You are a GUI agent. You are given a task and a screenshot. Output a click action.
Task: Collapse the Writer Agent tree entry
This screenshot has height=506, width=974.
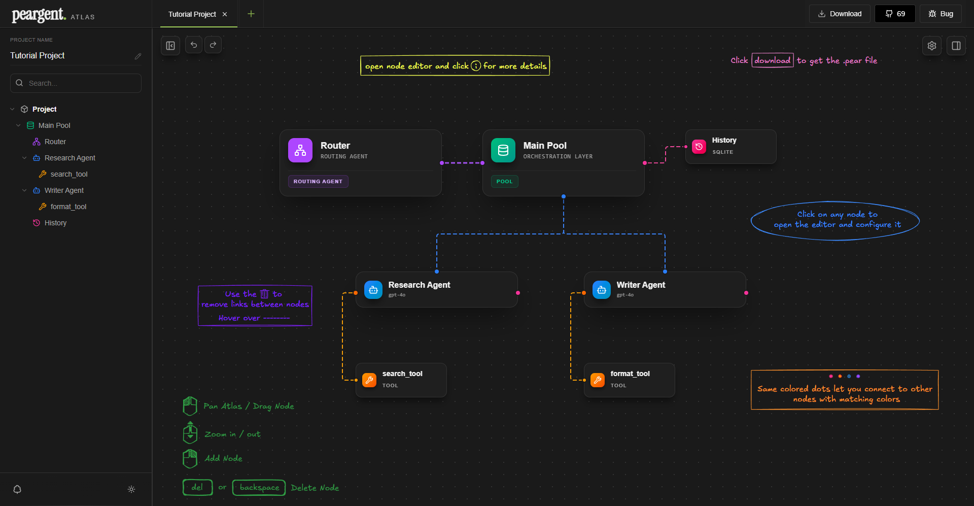tap(24, 190)
